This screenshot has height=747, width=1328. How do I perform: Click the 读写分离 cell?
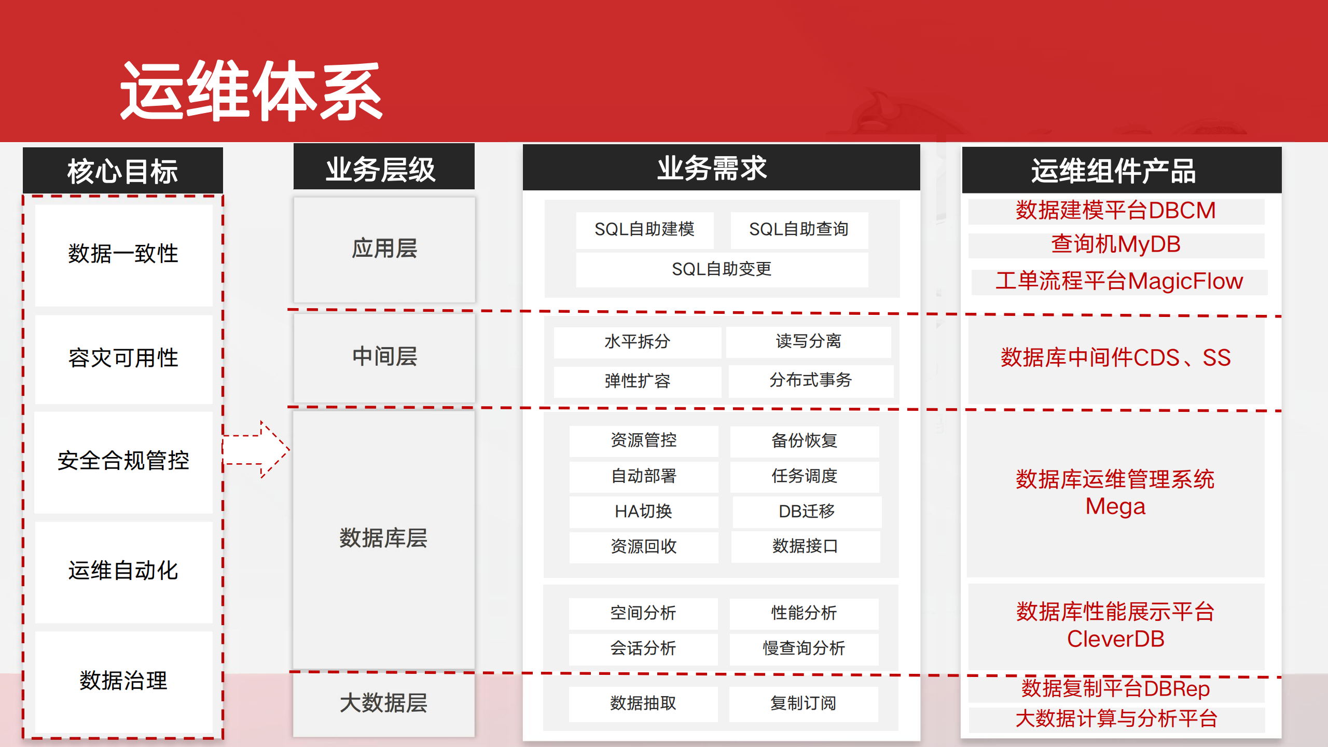tap(809, 342)
